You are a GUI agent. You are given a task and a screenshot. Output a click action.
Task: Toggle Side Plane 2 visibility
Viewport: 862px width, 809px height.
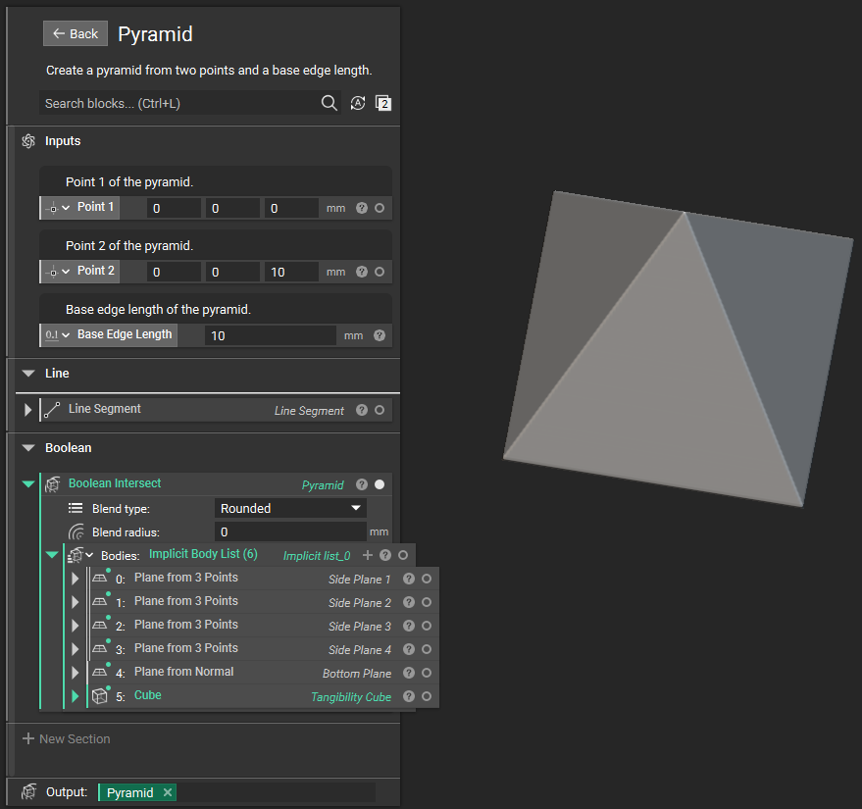(x=427, y=602)
